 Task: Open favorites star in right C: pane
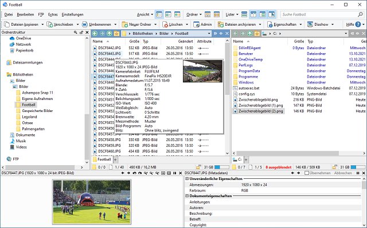(257, 33)
